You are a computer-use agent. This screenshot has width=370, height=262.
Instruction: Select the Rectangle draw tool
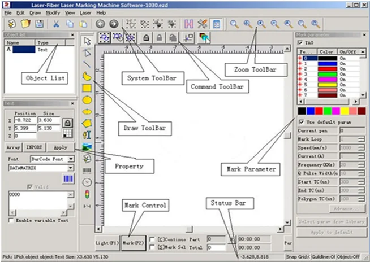pyautogui.click(x=87, y=88)
